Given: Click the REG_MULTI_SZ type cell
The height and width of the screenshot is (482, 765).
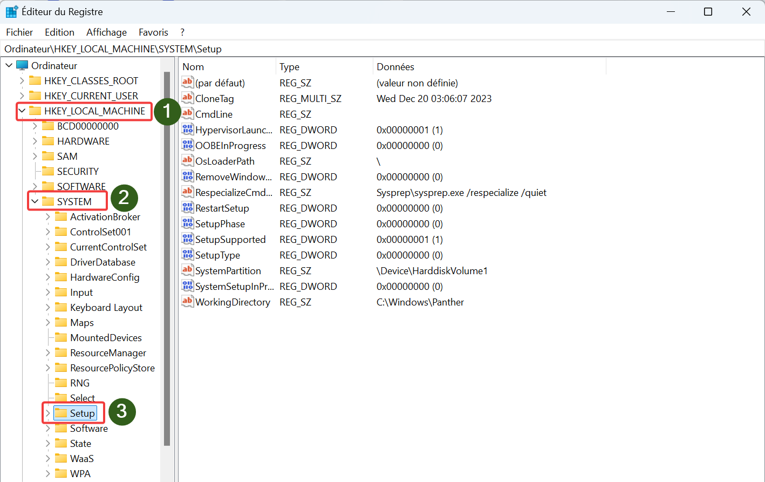Looking at the screenshot, I should [x=310, y=98].
